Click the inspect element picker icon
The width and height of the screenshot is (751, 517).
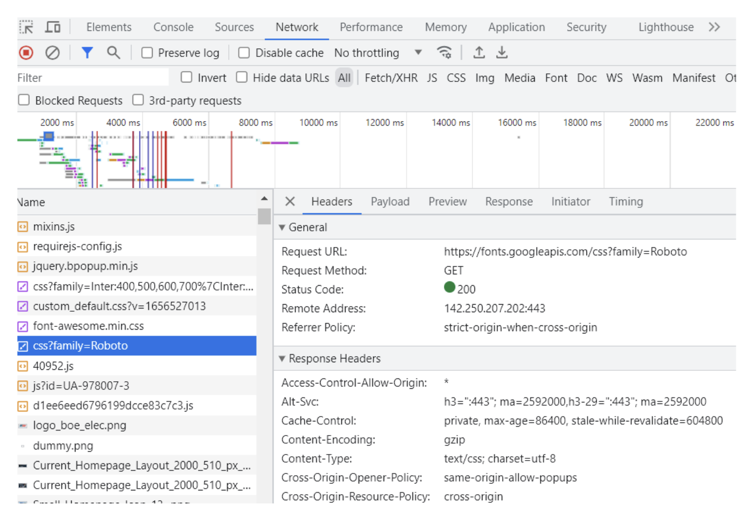pos(26,27)
